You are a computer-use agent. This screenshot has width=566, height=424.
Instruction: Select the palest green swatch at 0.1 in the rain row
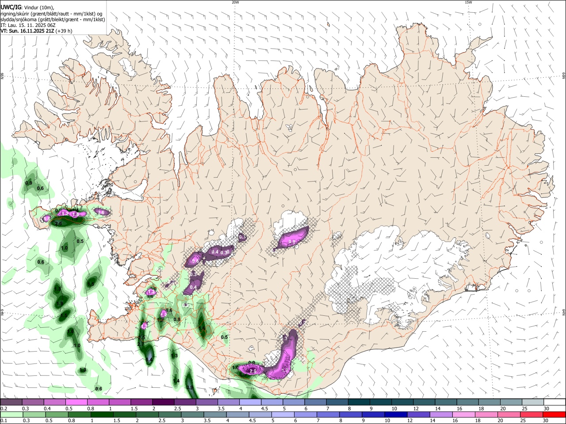click(11, 415)
